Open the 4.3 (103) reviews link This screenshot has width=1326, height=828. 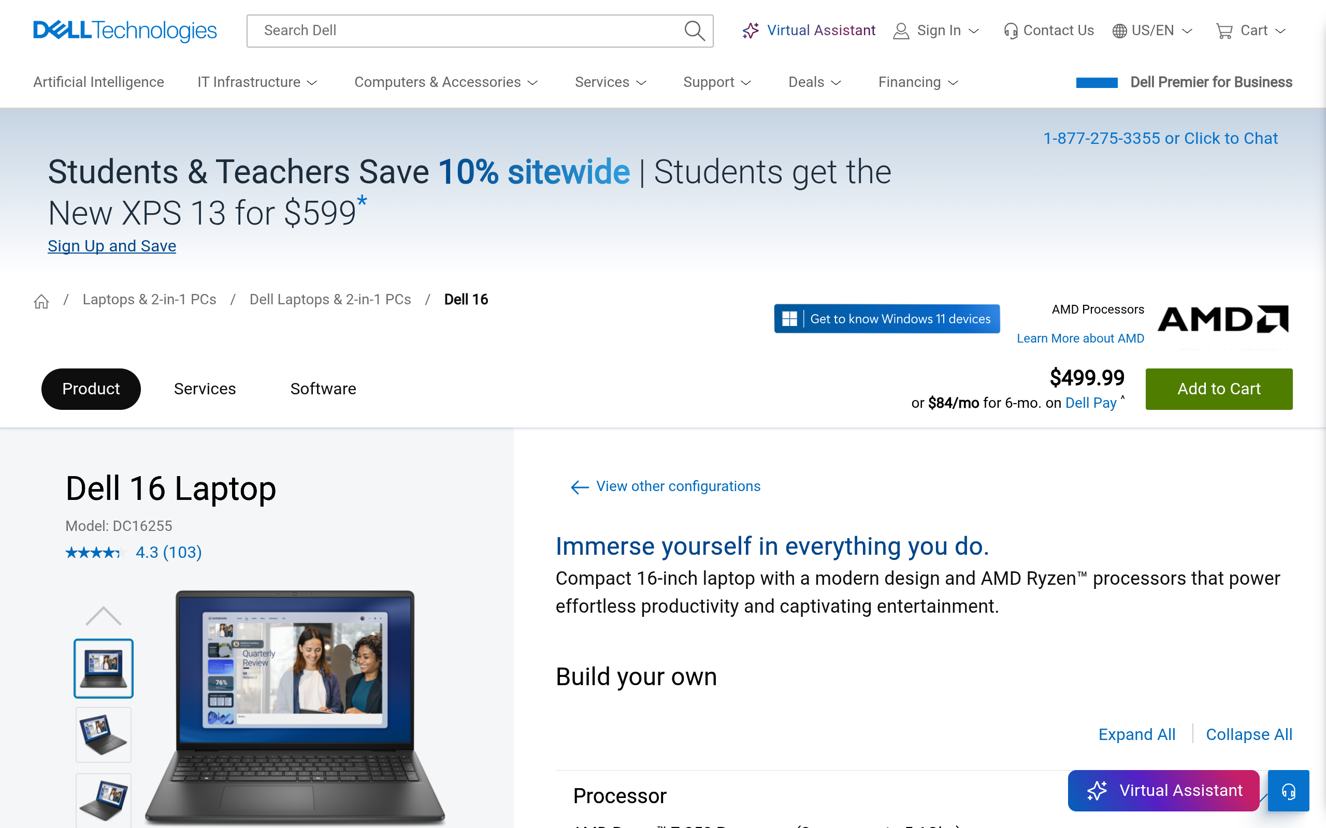pos(169,552)
